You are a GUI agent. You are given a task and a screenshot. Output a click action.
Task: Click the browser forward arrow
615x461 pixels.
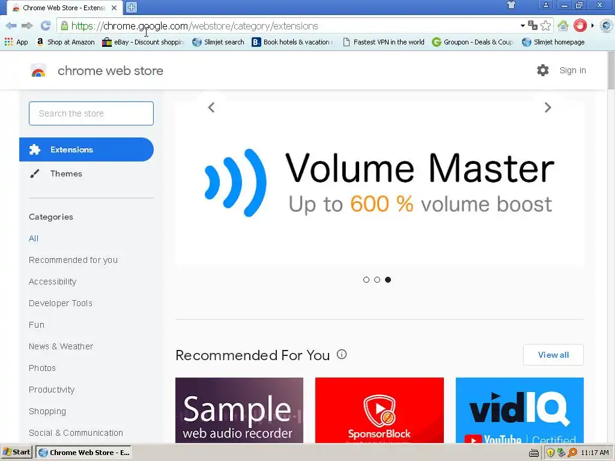(27, 26)
